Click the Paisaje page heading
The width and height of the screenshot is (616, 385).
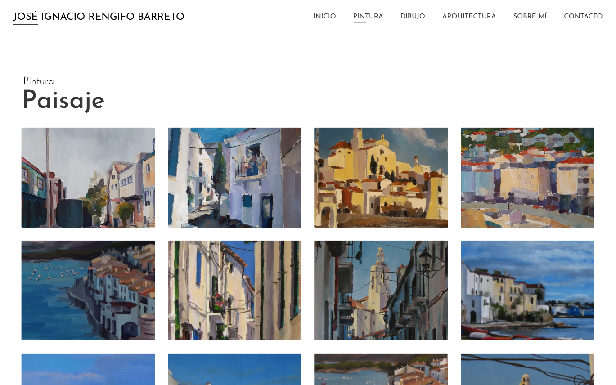[63, 100]
